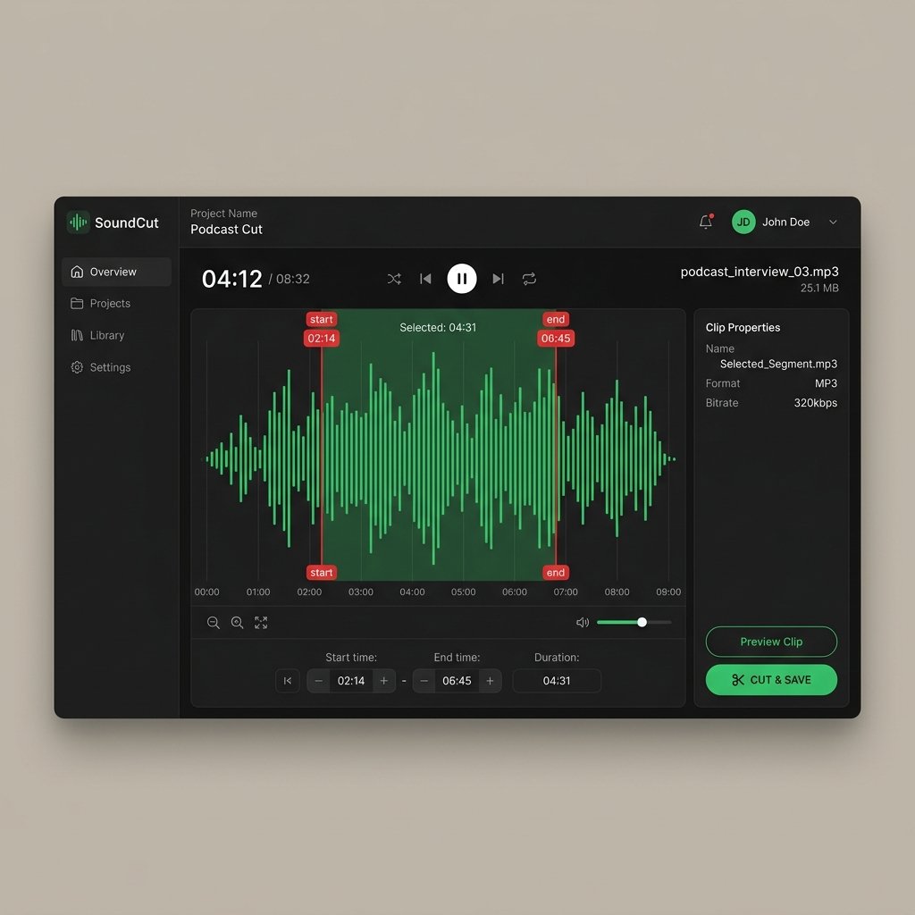Click the podcast_interview_03.mp3 file name

click(x=760, y=272)
